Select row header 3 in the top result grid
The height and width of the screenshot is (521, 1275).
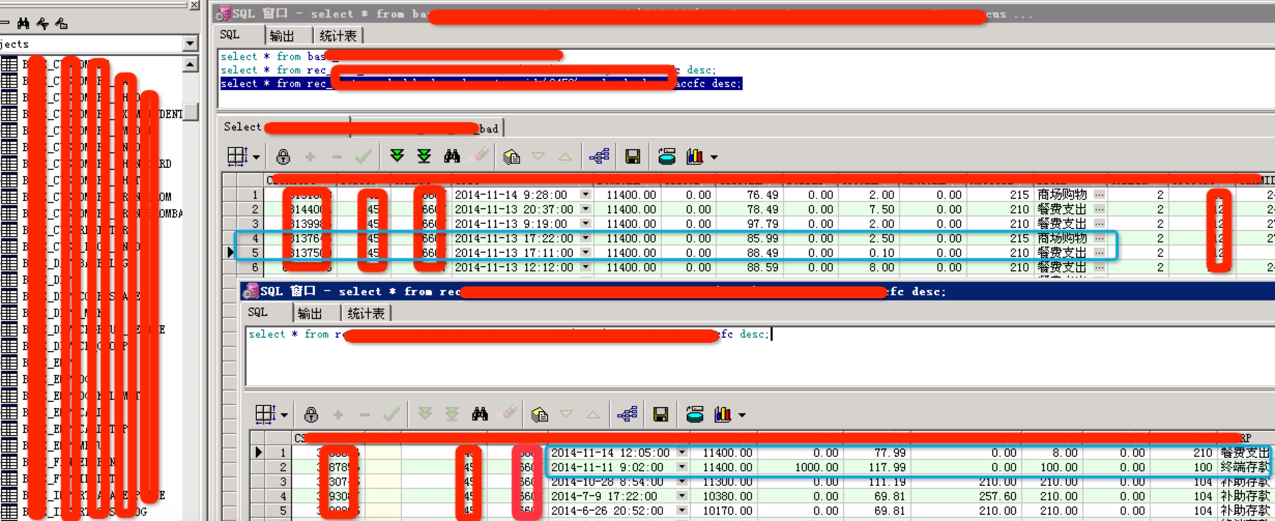tap(251, 223)
